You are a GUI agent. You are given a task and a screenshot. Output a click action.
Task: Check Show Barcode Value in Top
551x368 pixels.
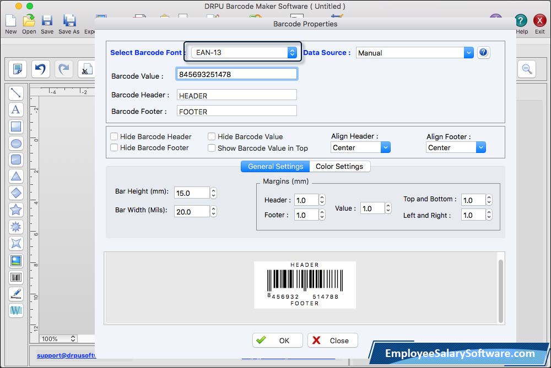pos(211,148)
